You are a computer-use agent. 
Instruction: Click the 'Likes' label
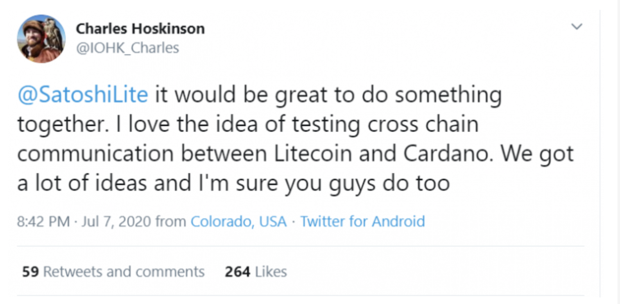[x=271, y=272]
